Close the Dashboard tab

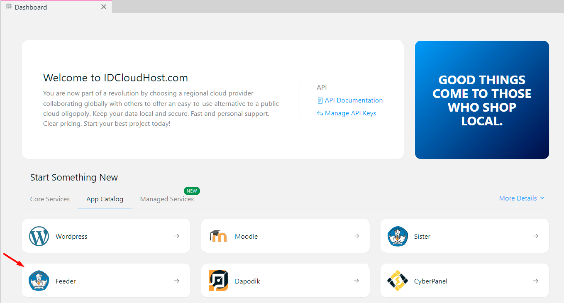104,7
